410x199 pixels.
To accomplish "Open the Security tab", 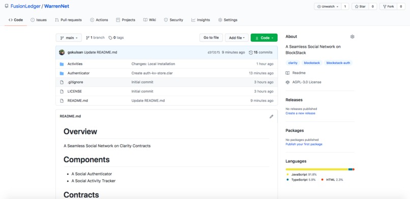I will point(173,20).
